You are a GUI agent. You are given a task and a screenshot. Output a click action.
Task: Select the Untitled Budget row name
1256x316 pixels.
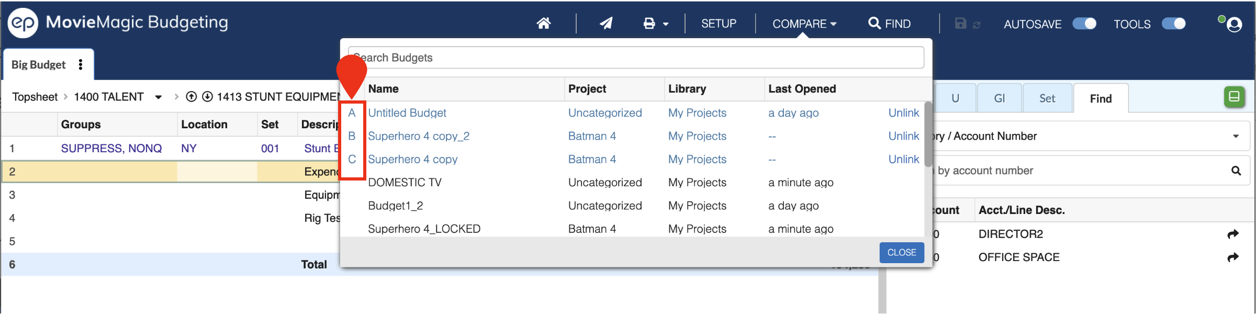point(407,113)
